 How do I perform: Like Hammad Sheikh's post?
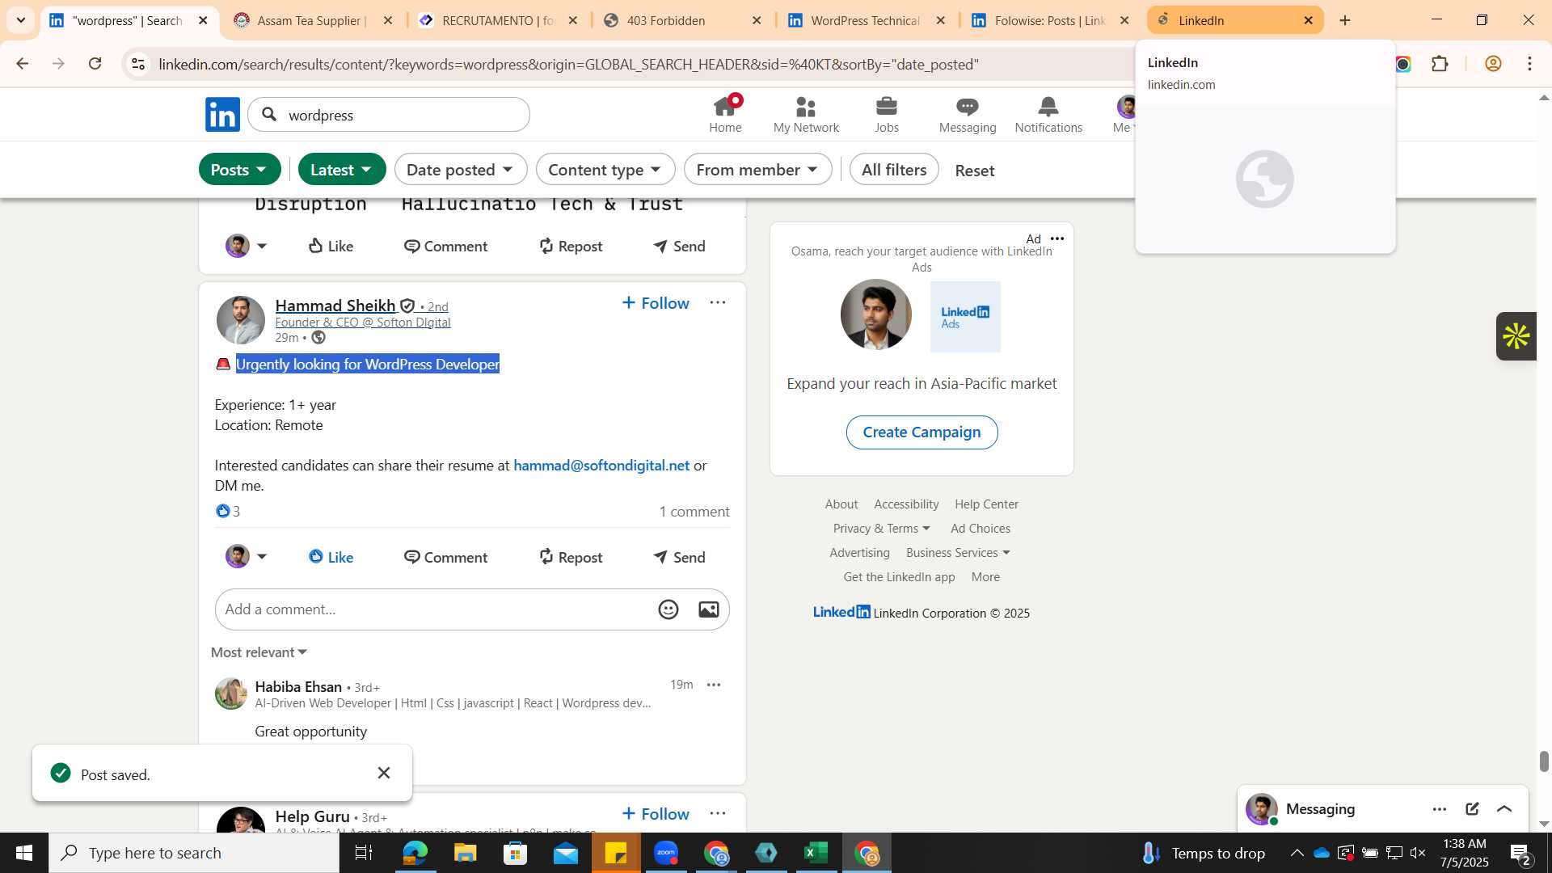(331, 557)
